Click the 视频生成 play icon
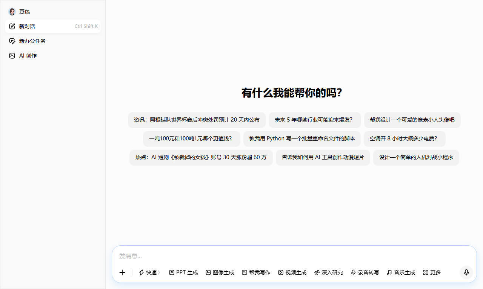The width and height of the screenshot is (483, 289). coord(281,272)
